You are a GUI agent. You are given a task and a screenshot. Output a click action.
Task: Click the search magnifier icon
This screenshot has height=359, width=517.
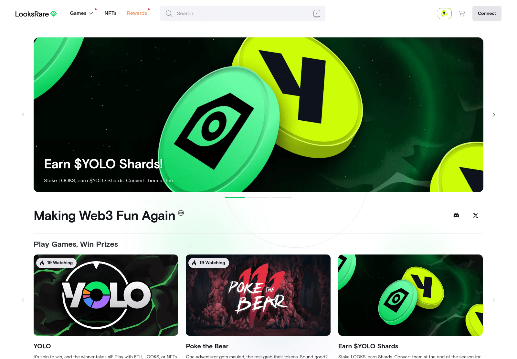click(169, 14)
